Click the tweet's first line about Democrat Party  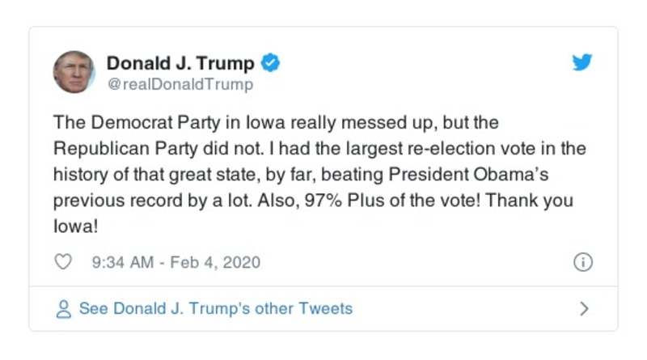tap(275, 123)
